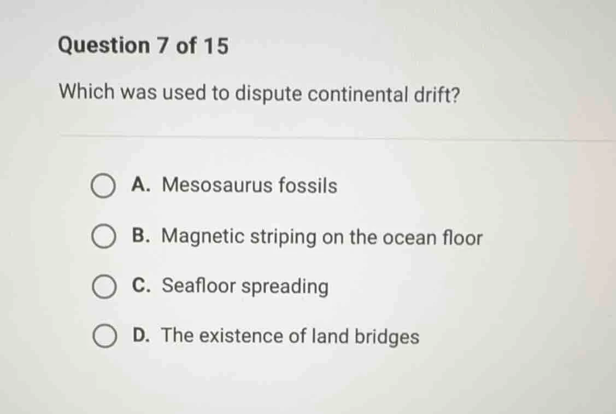Click the question text about continental drift
Screen dimensions: 616x414
point(260,93)
